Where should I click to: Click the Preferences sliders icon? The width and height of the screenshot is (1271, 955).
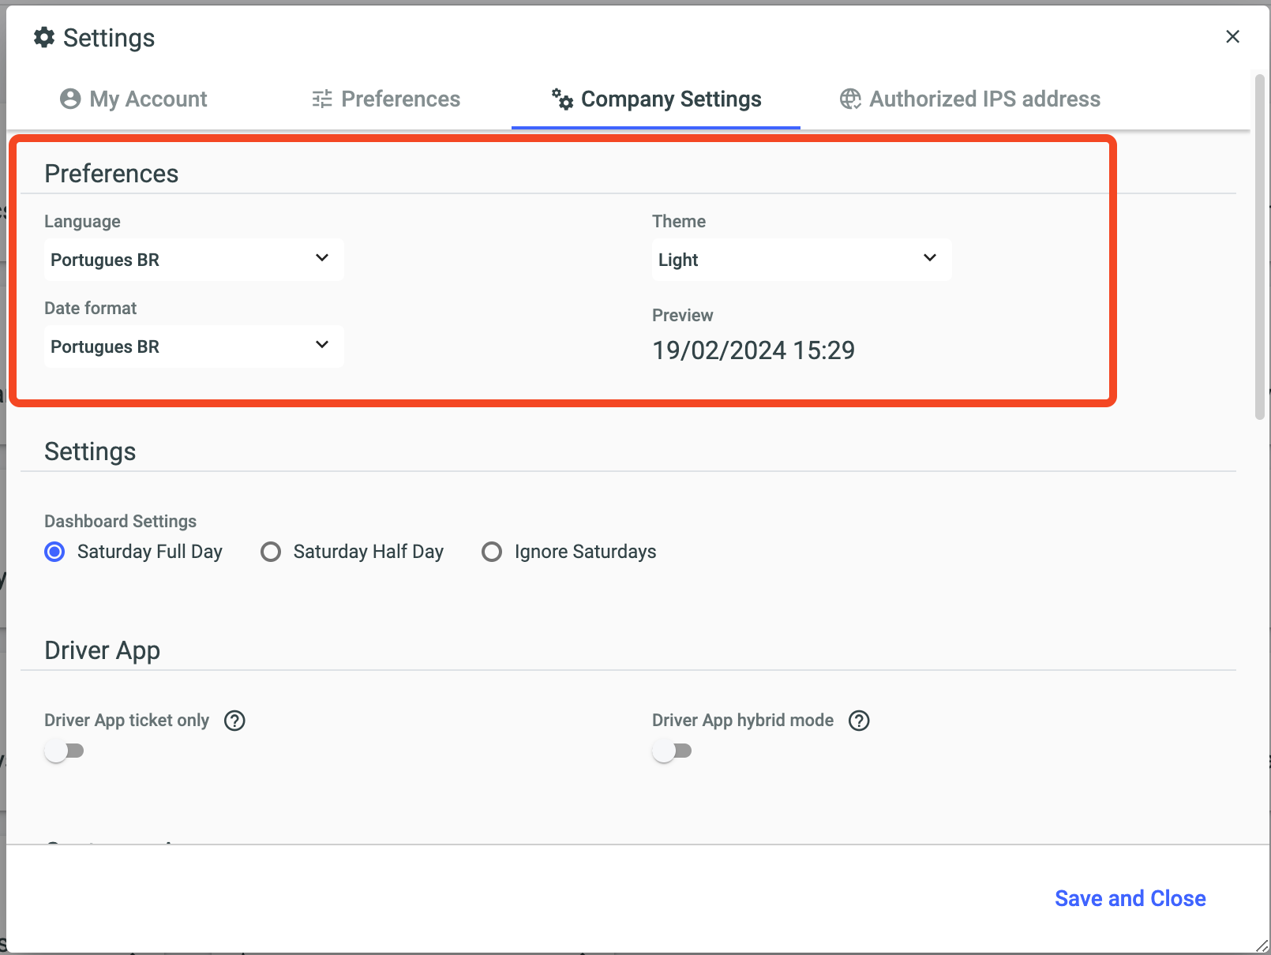tap(322, 99)
